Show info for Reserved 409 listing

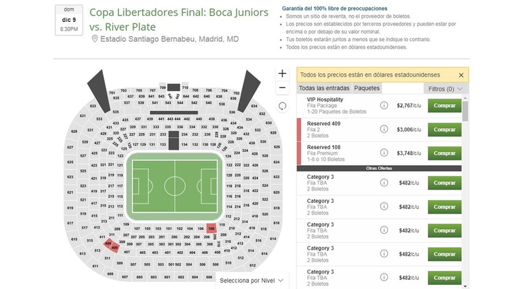[384, 129]
